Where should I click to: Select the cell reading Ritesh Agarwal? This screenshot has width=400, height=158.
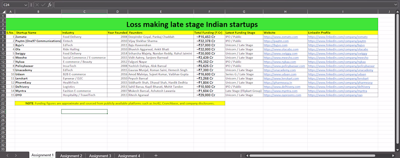click(x=161, y=95)
